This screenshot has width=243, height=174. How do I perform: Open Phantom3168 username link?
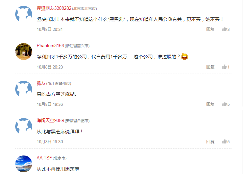(x=50, y=45)
